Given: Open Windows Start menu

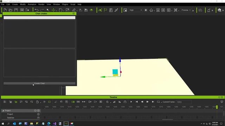Looking at the screenshot, I should coord(3,124).
